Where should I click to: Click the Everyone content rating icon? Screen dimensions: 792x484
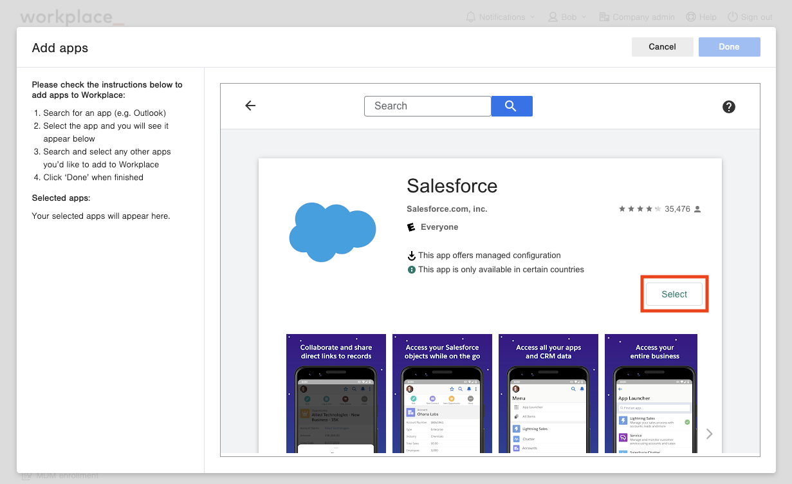pos(411,227)
